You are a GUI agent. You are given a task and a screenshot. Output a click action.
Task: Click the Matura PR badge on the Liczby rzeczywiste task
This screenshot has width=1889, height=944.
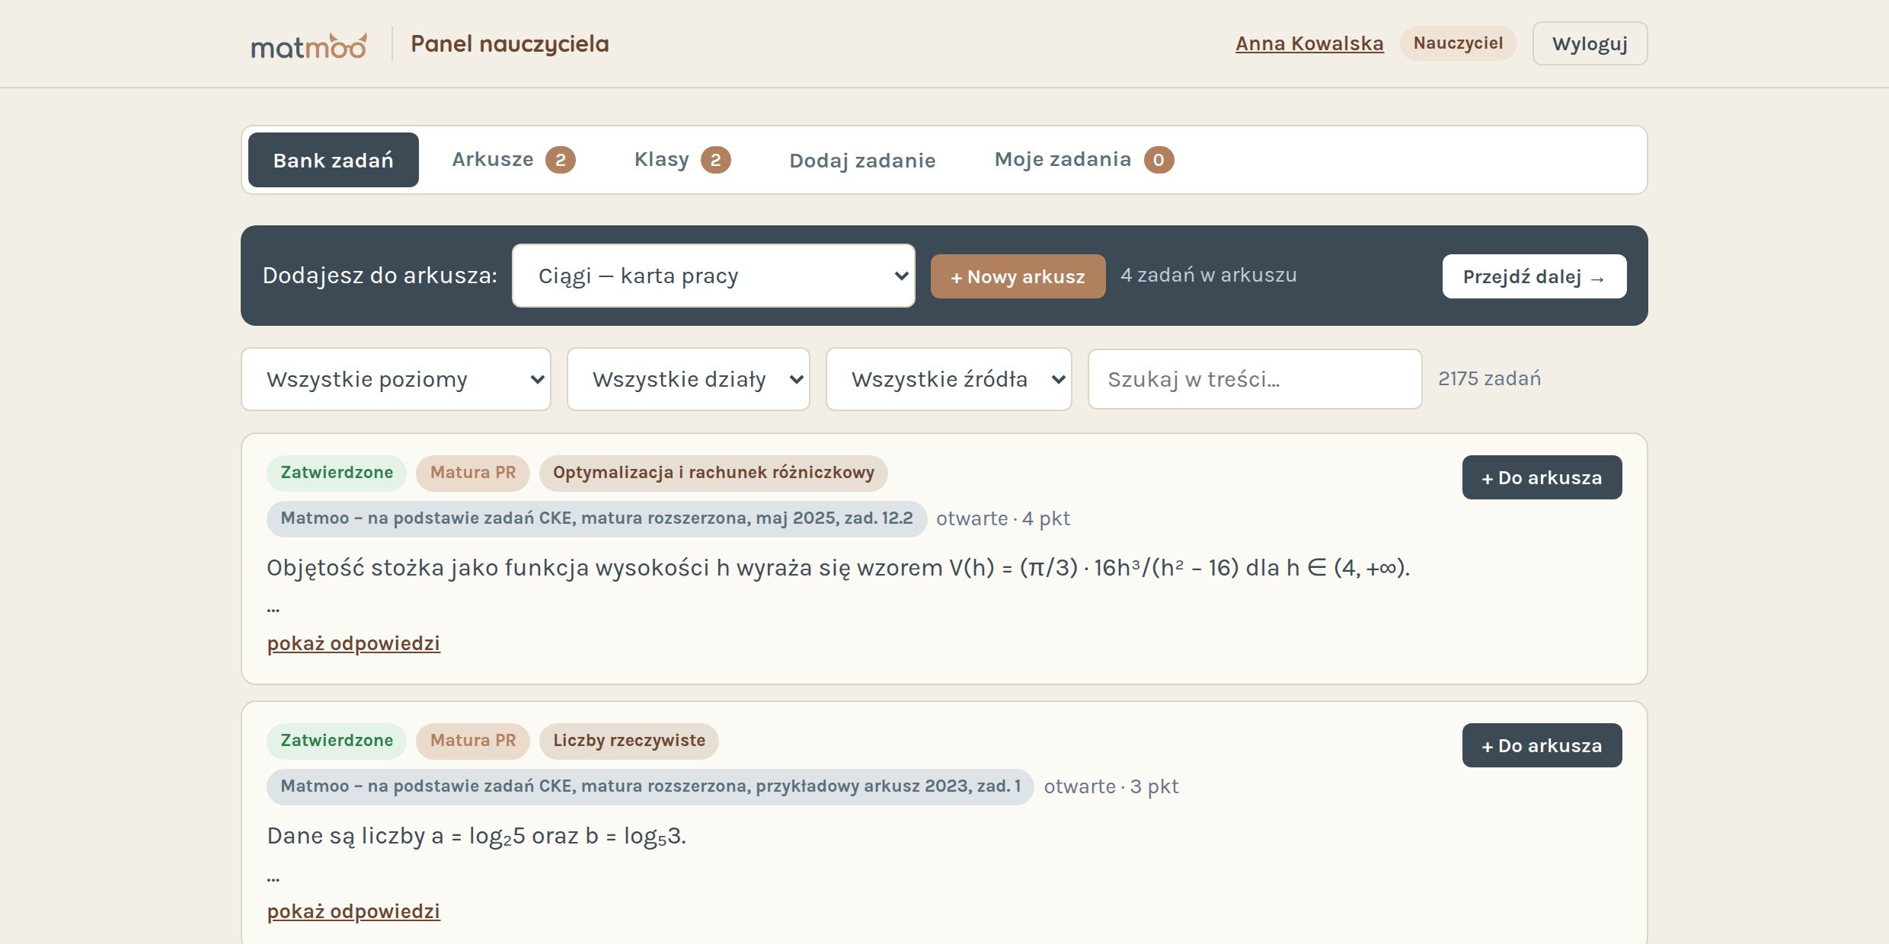[x=473, y=741]
